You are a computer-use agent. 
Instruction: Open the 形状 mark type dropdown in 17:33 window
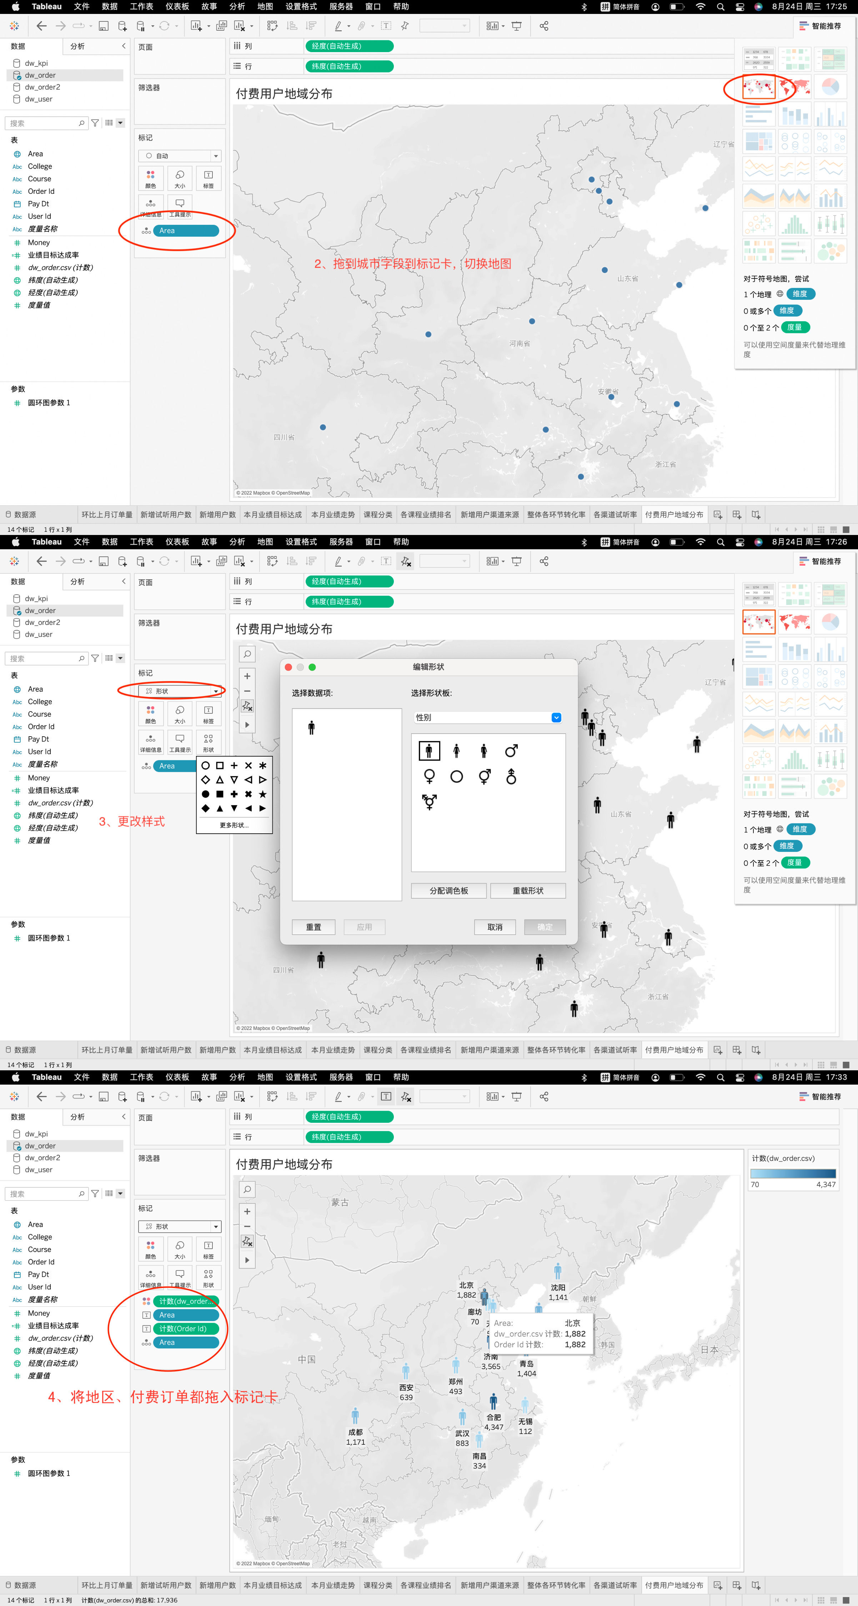pyautogui.click(x=180, y=1226)
